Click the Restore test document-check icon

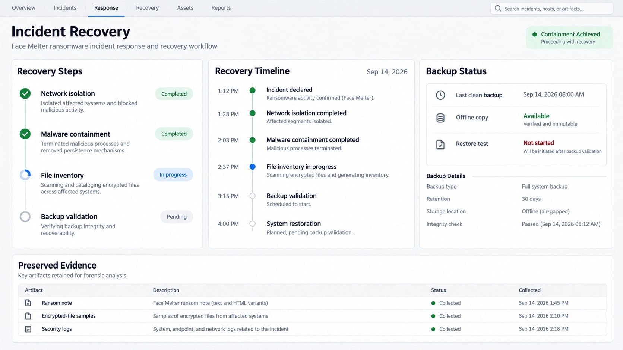tap(440, 144)
